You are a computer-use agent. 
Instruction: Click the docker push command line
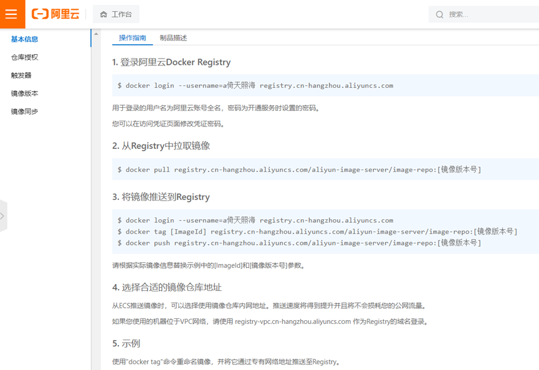(299, 243)
